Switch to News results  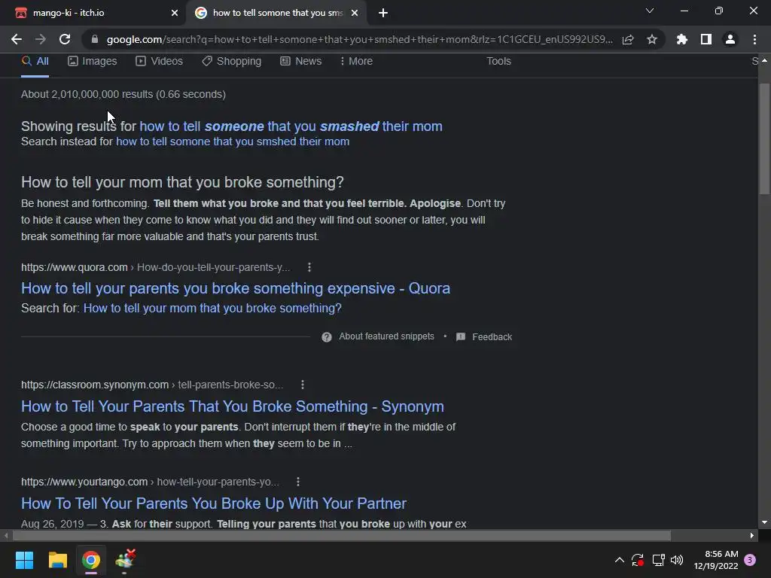coord(301,62)
